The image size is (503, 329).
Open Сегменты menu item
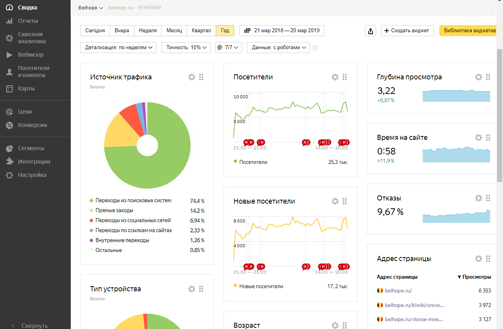point(31,148)
